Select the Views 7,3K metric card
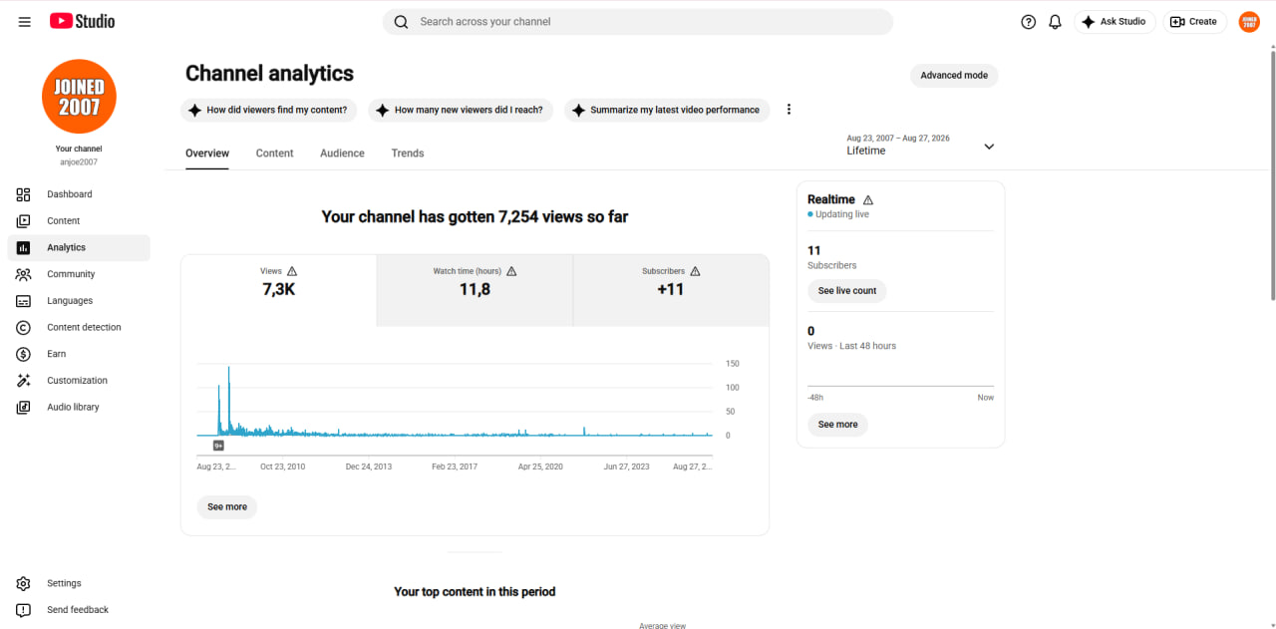This screenshot has width=1276, height=629. point(279,290)
